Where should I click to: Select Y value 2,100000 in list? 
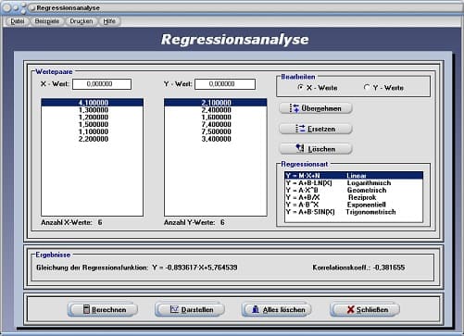(x=216, y=103)
